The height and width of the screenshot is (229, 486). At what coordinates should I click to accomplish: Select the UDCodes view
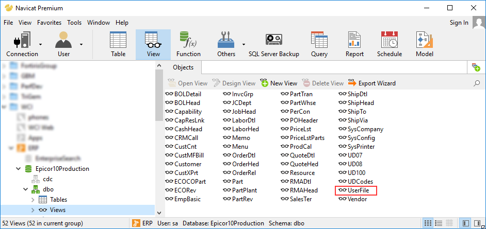tap(356, 182)
